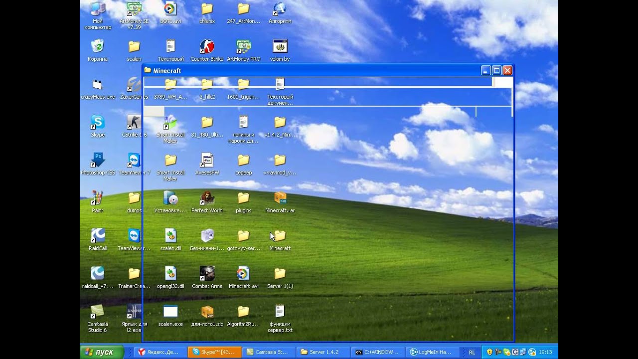Open the dumps folder

pyautogui.click(x=134, y=202)
